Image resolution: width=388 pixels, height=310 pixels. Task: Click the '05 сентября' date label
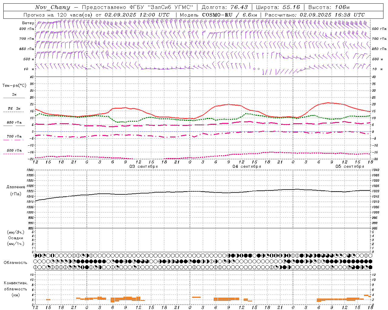(350, 167)
